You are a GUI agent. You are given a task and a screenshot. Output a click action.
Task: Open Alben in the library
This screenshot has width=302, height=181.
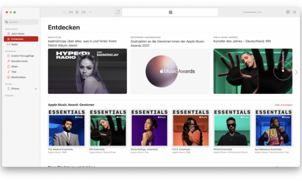[x=21, y=66]
